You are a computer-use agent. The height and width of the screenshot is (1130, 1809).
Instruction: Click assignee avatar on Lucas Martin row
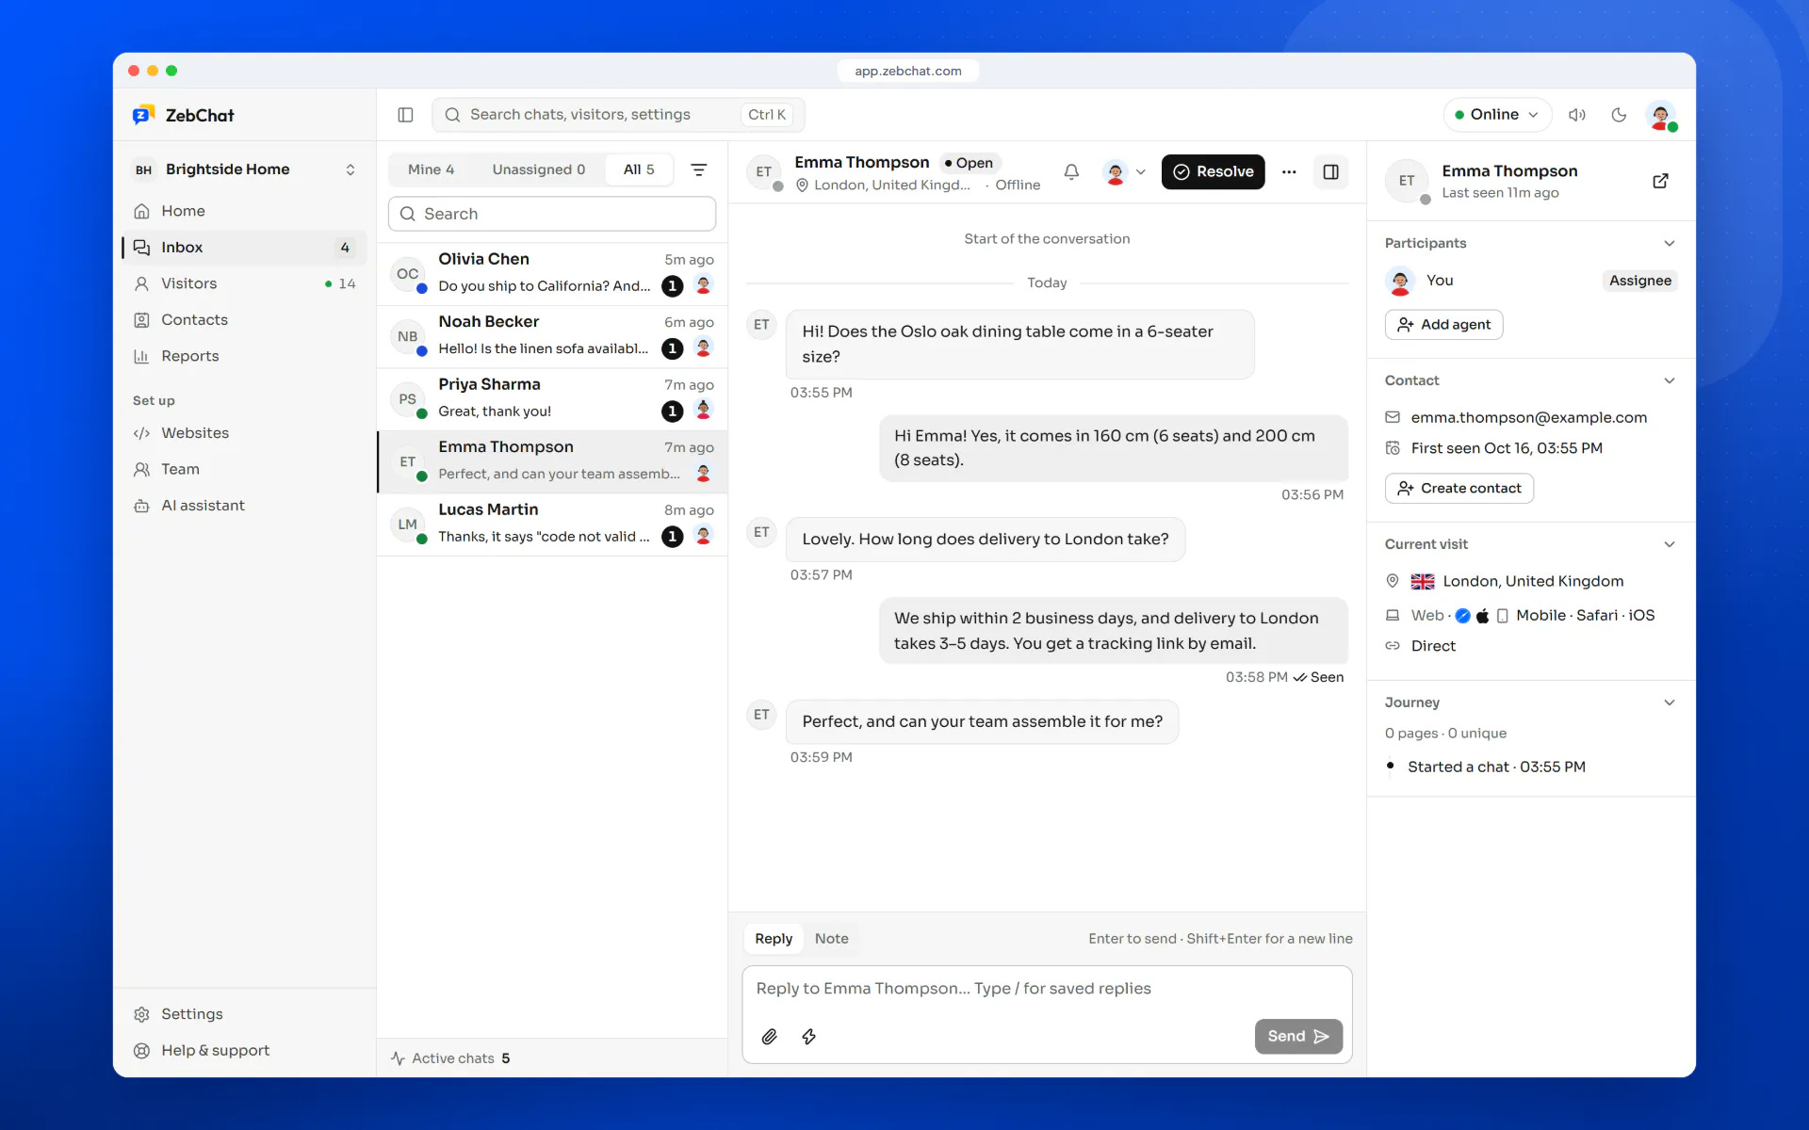[703, 535]
